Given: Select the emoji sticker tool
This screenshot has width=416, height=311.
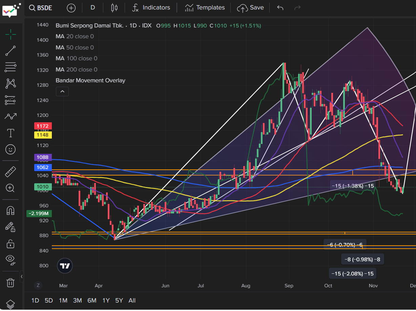Looking at the screenshot, I should point(10,149).
